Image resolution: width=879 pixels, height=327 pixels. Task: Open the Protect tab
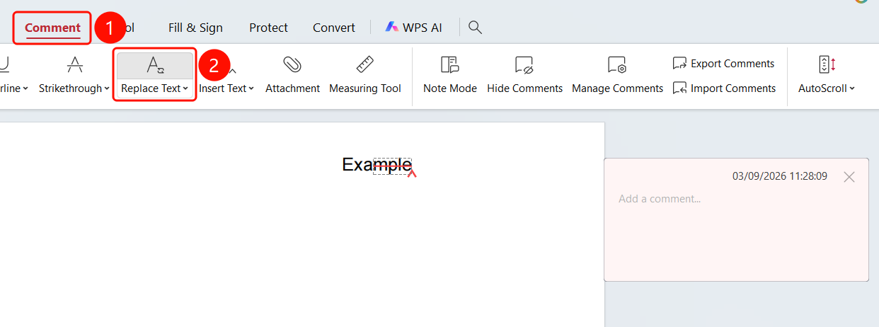point(268,28)
